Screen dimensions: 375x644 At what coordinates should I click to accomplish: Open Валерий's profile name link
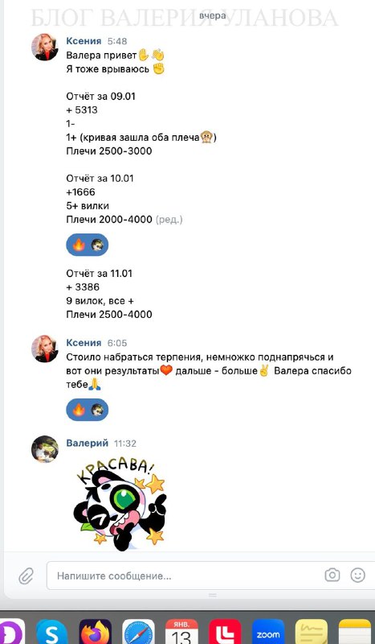point(88,444)
